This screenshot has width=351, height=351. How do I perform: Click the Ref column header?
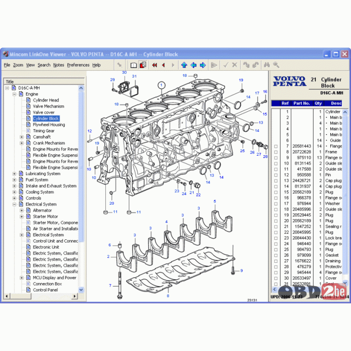tap(285, 103)
